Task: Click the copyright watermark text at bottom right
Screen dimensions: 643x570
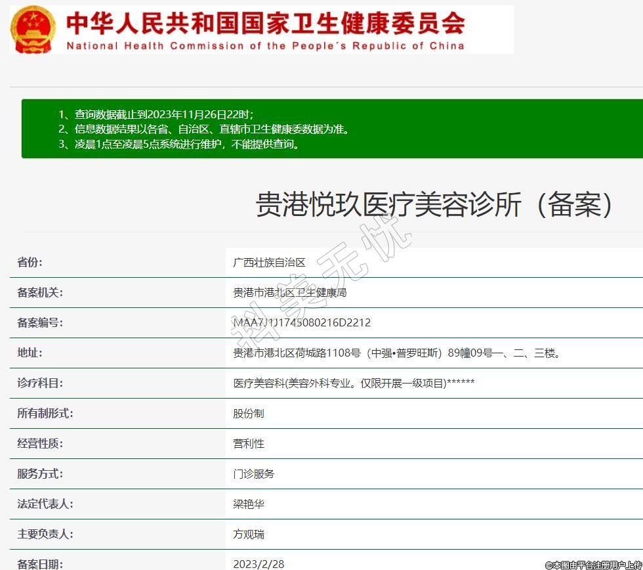Action: 593,564
